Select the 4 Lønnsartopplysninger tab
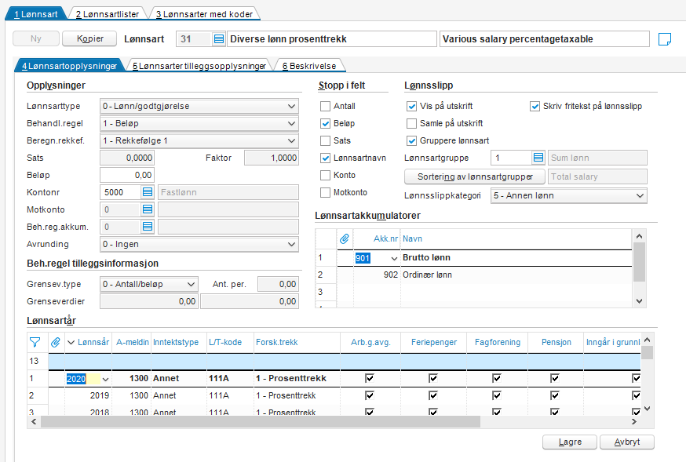This screenshot has width=686, height=462. pyautogui.click(x=69, y=66)
